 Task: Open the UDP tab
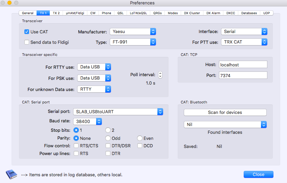pos(266,13)
